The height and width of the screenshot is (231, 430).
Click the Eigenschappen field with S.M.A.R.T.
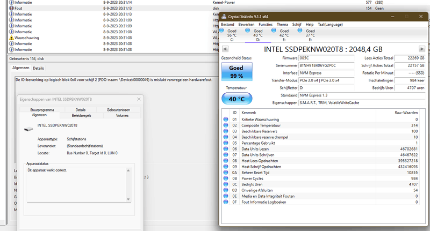pos(362,103)
